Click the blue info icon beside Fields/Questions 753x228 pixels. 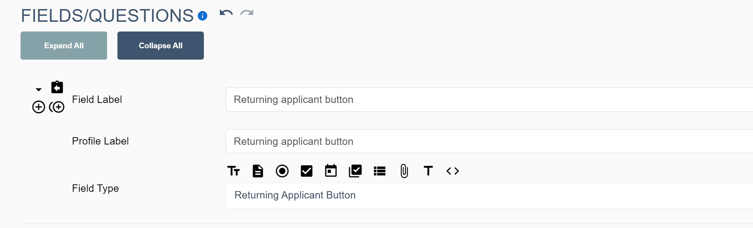click(202, 16)
